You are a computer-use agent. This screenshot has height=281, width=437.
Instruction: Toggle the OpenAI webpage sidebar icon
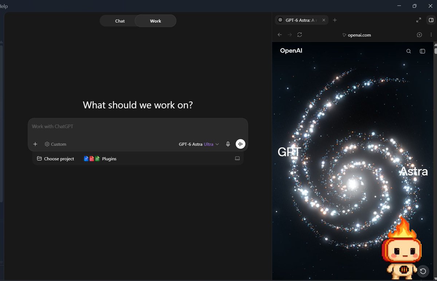pos(422,51)
